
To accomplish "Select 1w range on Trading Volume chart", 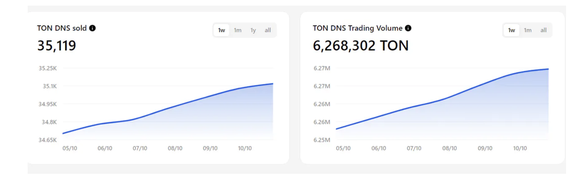I will 511,30.
